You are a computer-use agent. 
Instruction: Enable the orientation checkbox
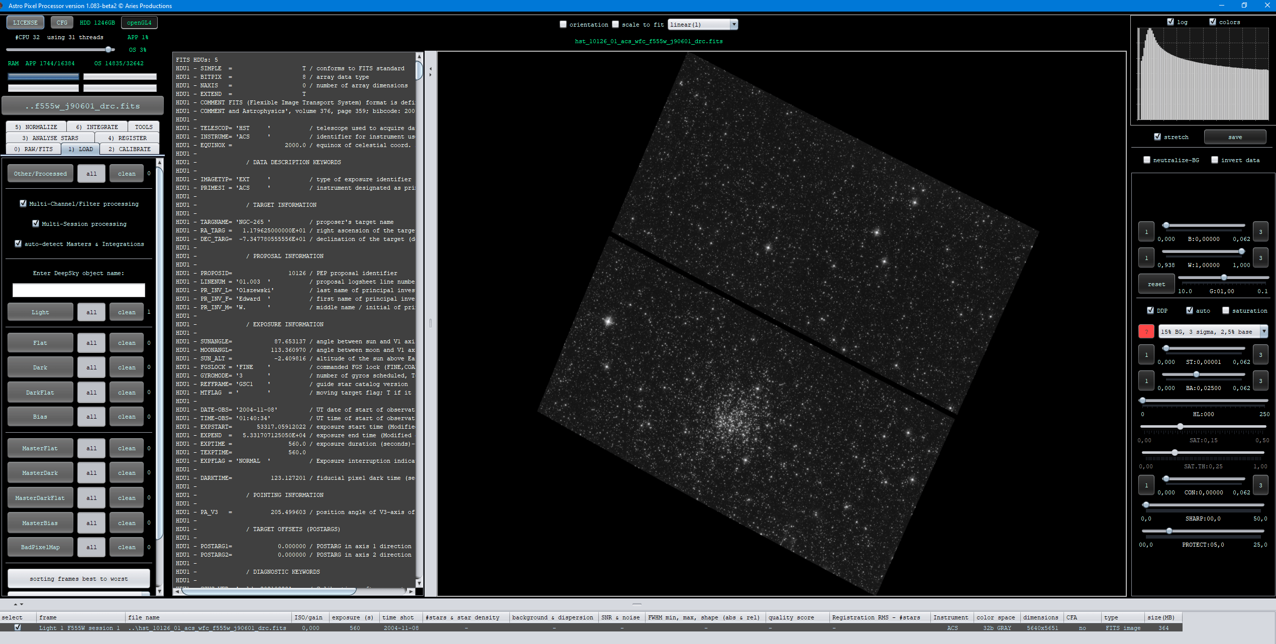coord(563,24)
